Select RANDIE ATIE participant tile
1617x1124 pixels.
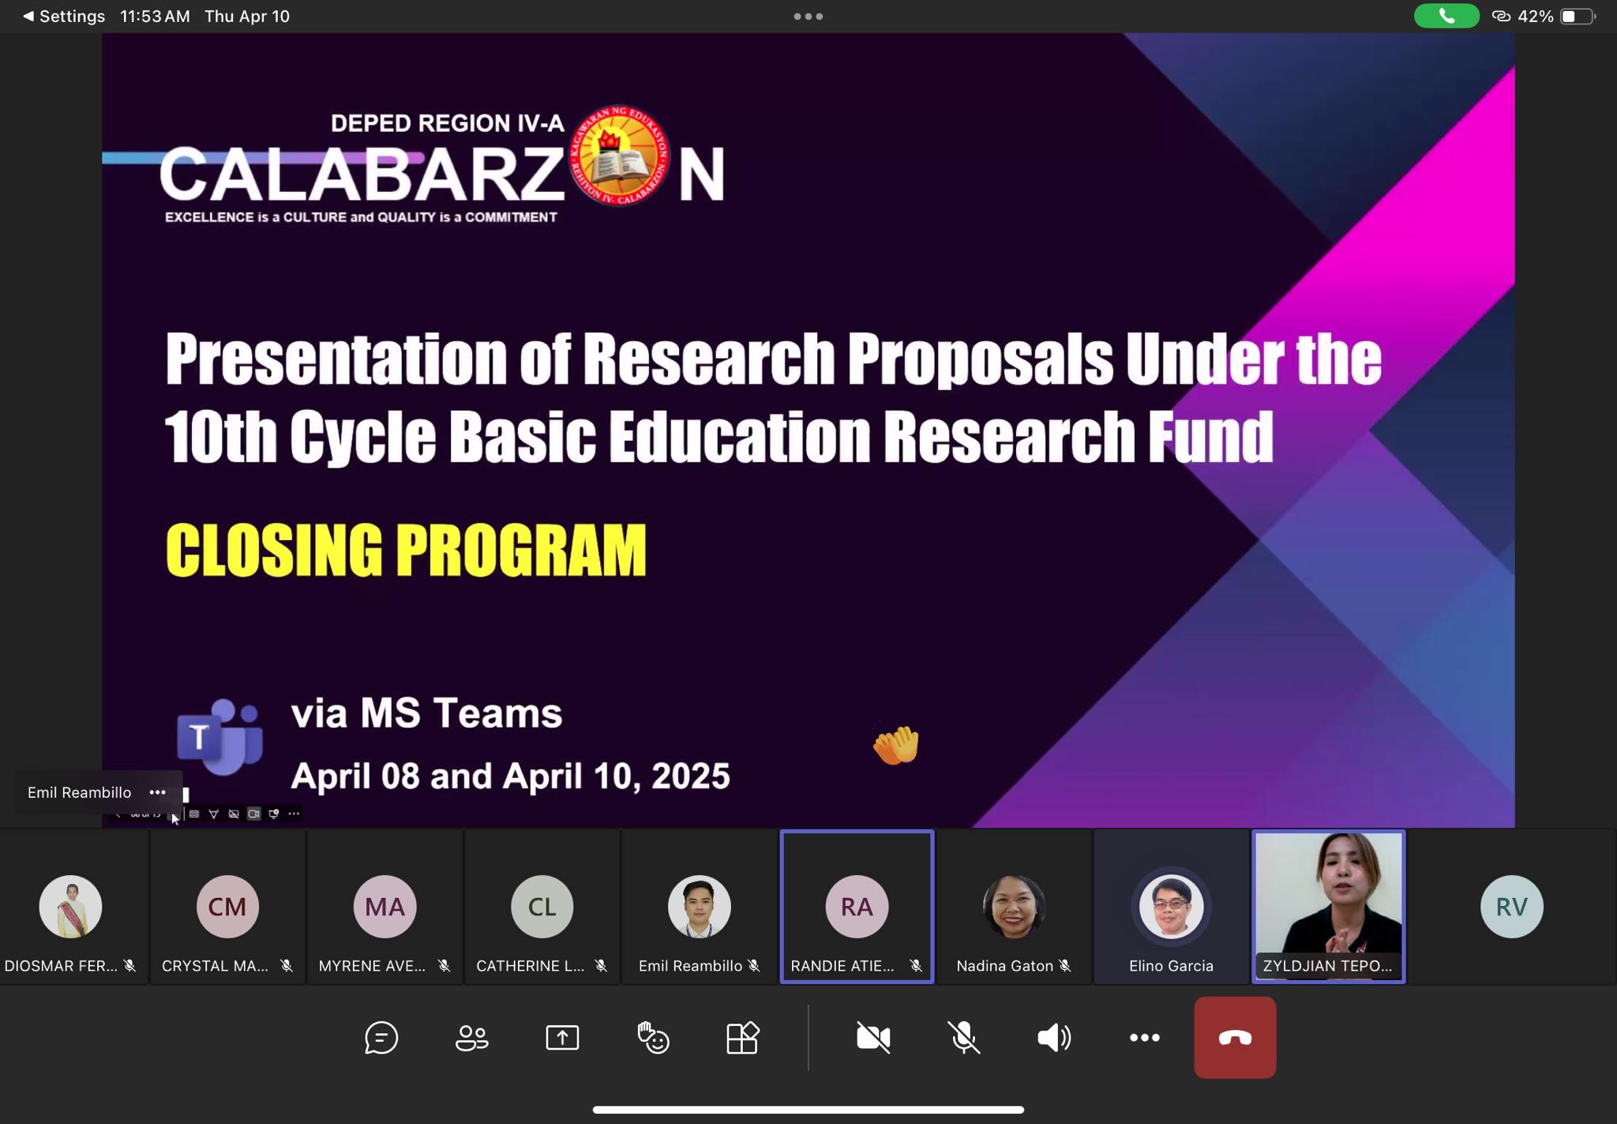857,906
